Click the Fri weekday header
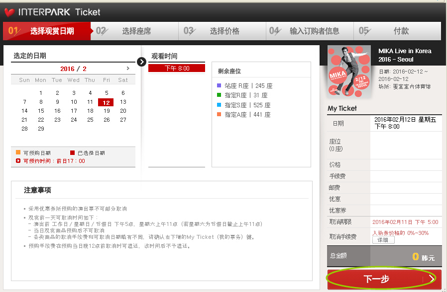447x292 pixels. pyautogui.click(x=107, y=80)
